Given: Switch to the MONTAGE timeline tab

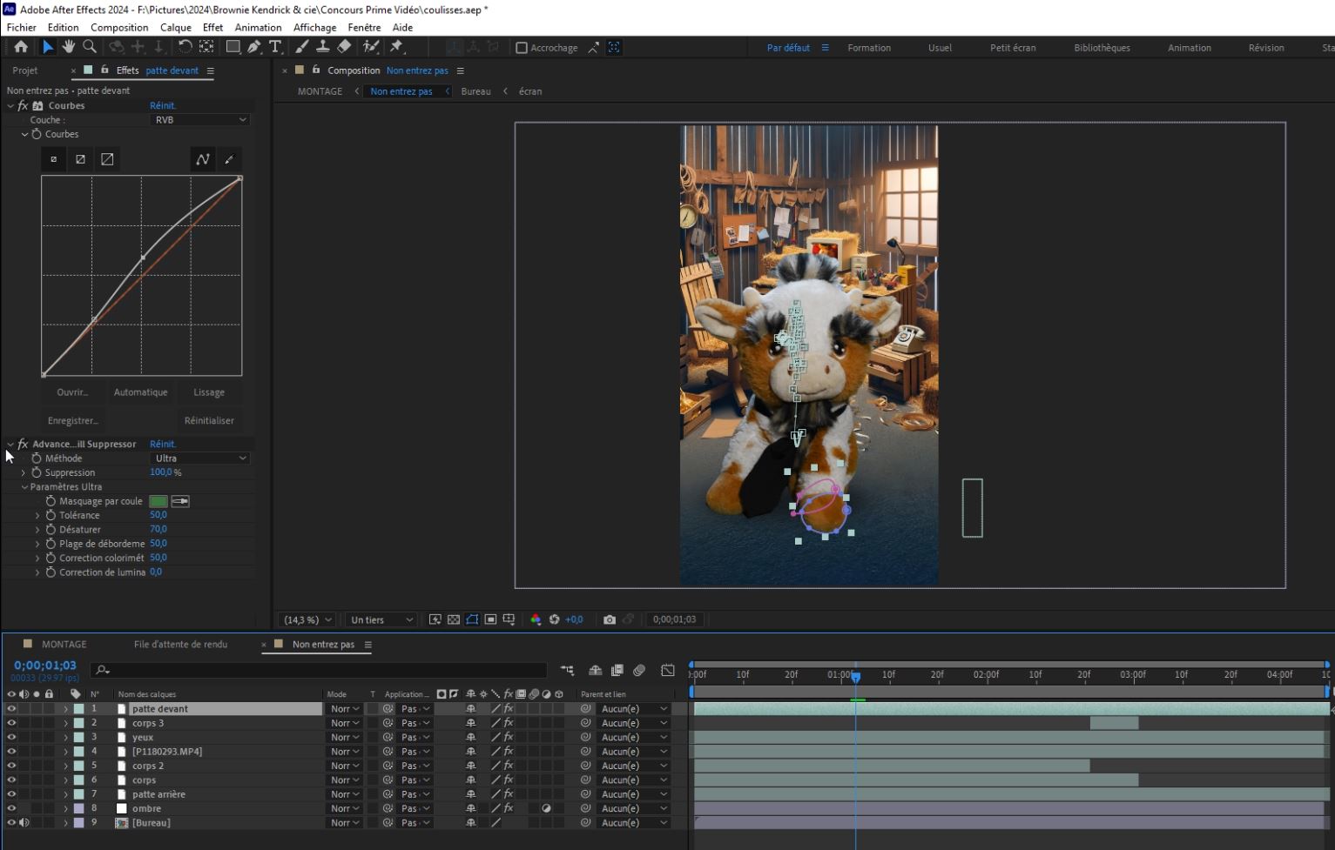Looking at the screenshot, I should (64, 645).
